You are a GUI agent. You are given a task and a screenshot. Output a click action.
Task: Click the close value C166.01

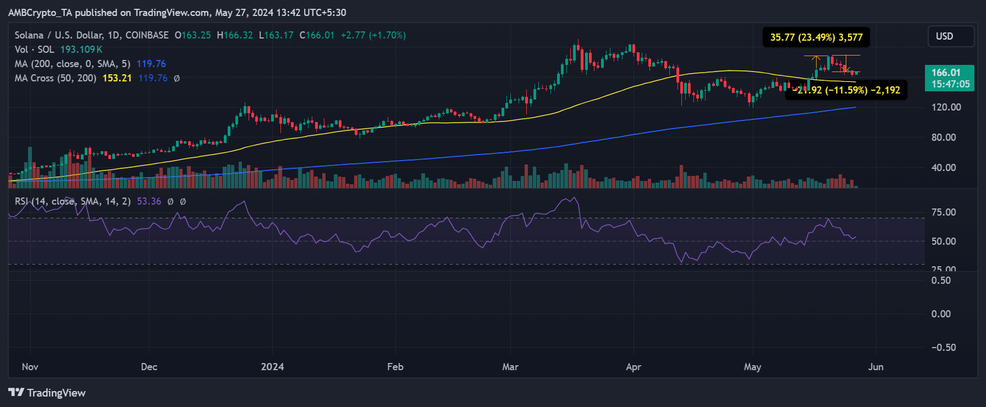pyautogui.click(x=317, y=35)
